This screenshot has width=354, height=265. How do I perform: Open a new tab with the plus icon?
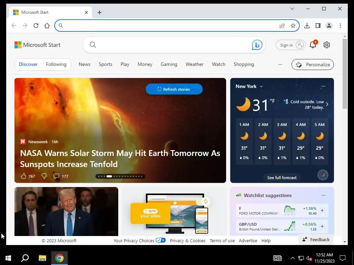(100, 12)
